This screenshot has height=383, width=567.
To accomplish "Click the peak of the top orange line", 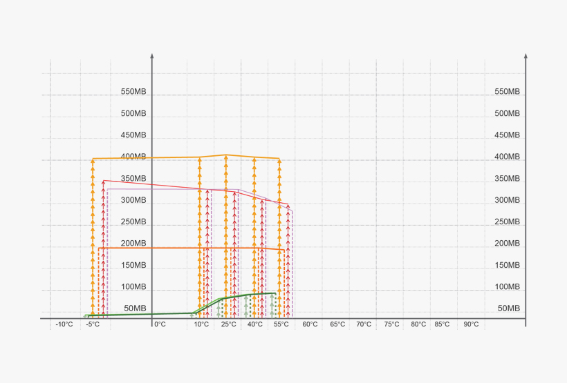I will click(226, 155).
